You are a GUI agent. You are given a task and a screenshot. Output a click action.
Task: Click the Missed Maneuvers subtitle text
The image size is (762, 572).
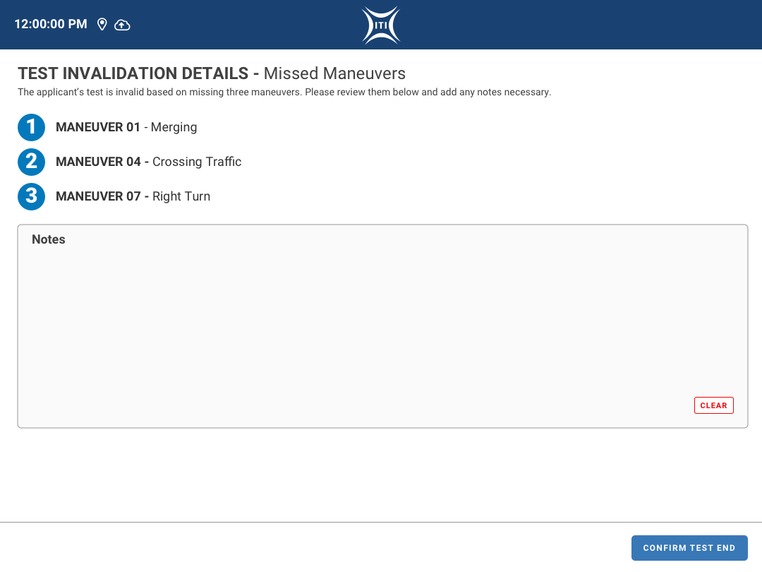(334, 73)
